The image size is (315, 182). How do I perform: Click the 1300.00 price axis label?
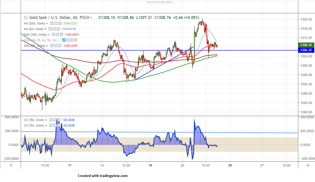(306, 65)
